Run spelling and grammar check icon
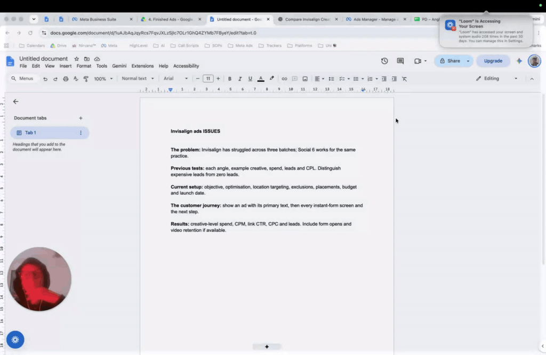 76,79
